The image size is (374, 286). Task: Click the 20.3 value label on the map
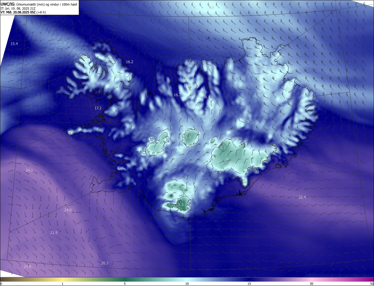point(105,263)
